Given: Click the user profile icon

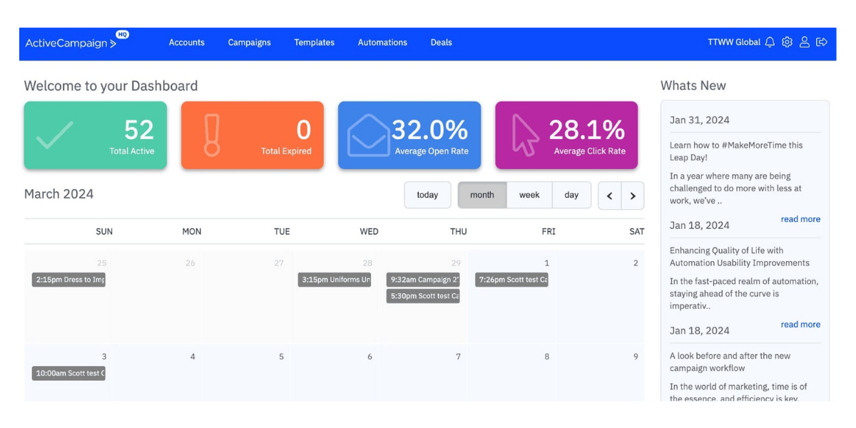Looking at the screenshot, I should [x=805, y=42].
